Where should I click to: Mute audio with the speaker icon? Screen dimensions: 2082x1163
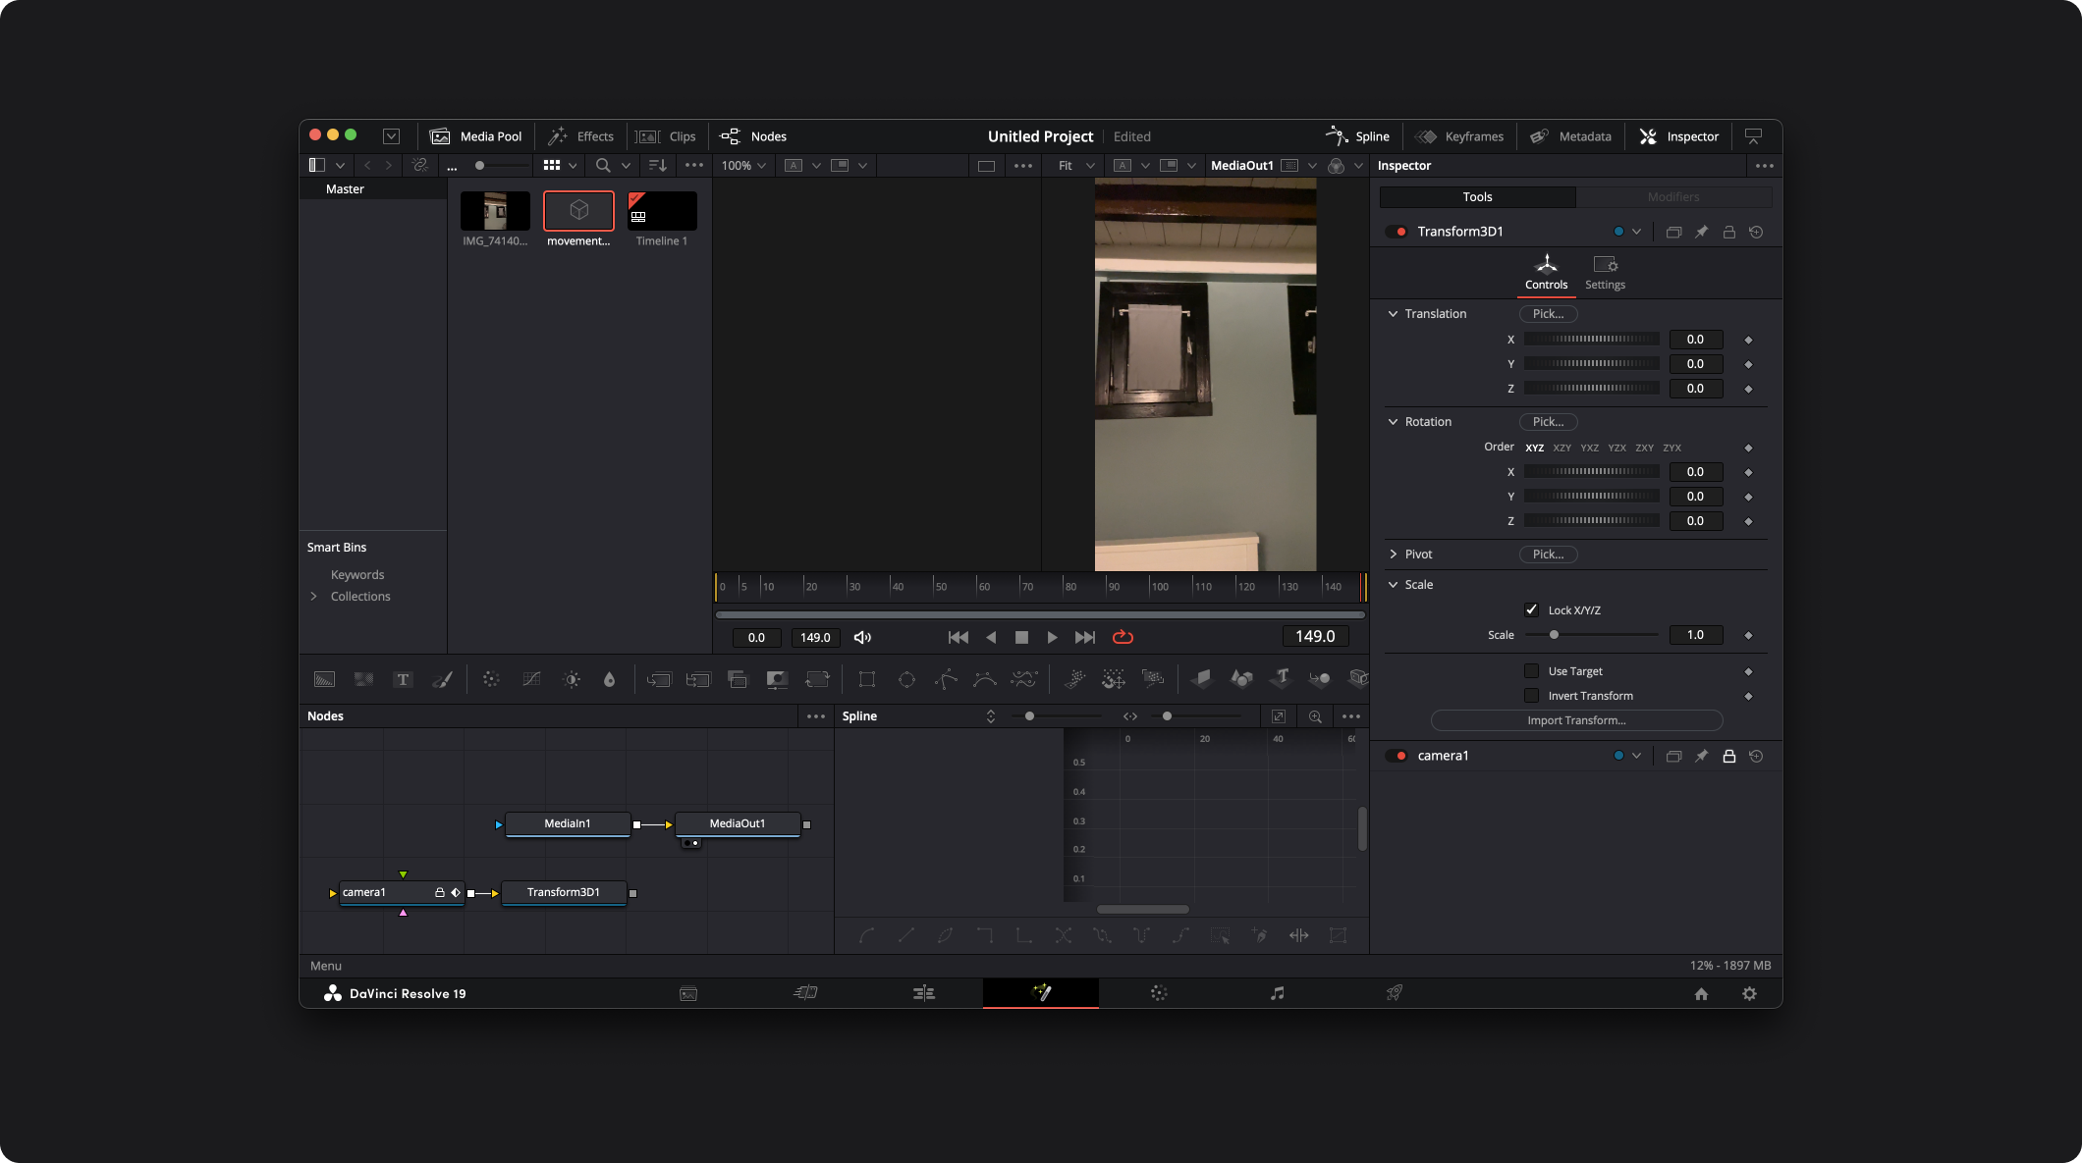862,637
